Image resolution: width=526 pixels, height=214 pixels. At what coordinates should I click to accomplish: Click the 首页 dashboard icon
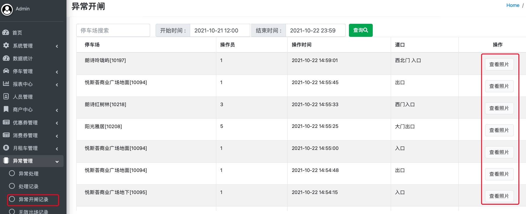[6, 32]
